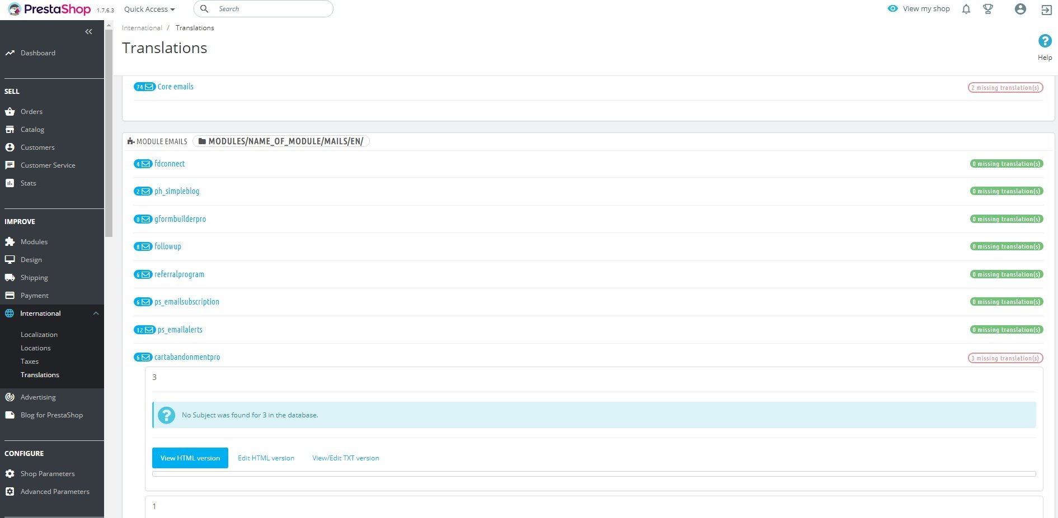Click the Shop Parameters menu label
The width and height of the screenshot is (1058, 518).
click(48, 474)
